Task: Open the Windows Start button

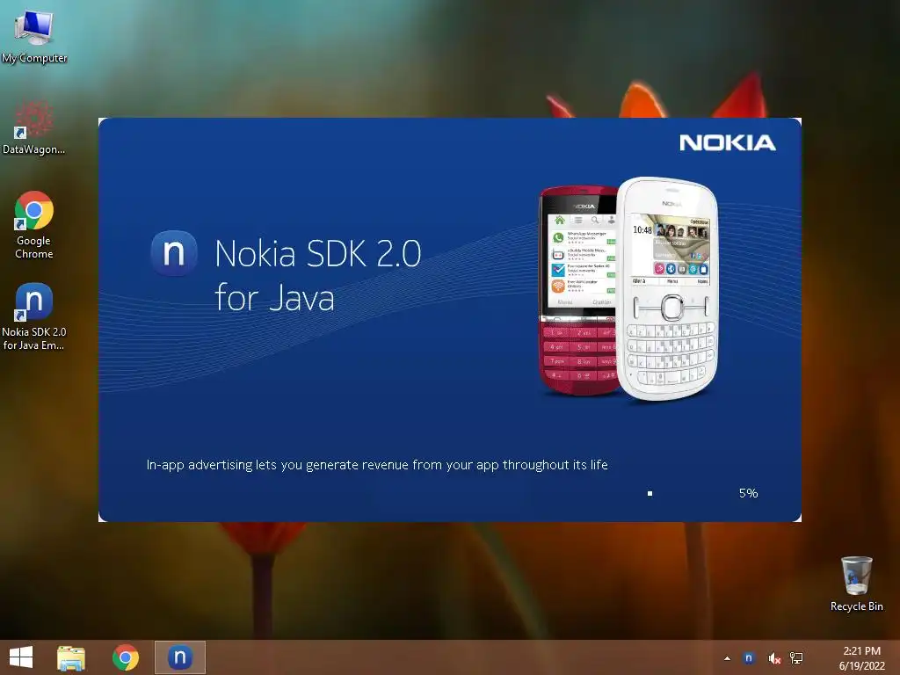Action: 21,657
